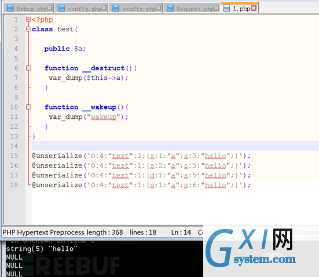Close the first config.php tab
The height and width of the screenshot is (277, 319).
click(104, 8)
